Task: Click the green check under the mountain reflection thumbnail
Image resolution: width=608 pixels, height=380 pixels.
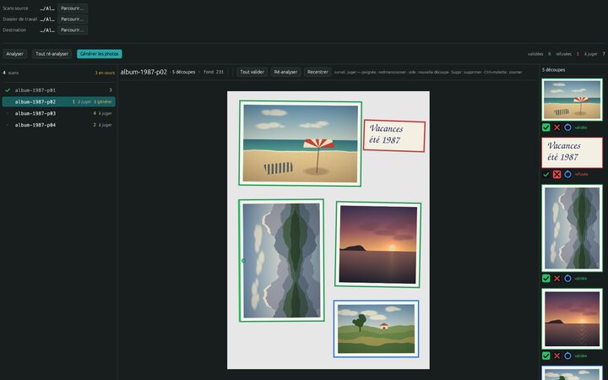Action: (546, 279)
